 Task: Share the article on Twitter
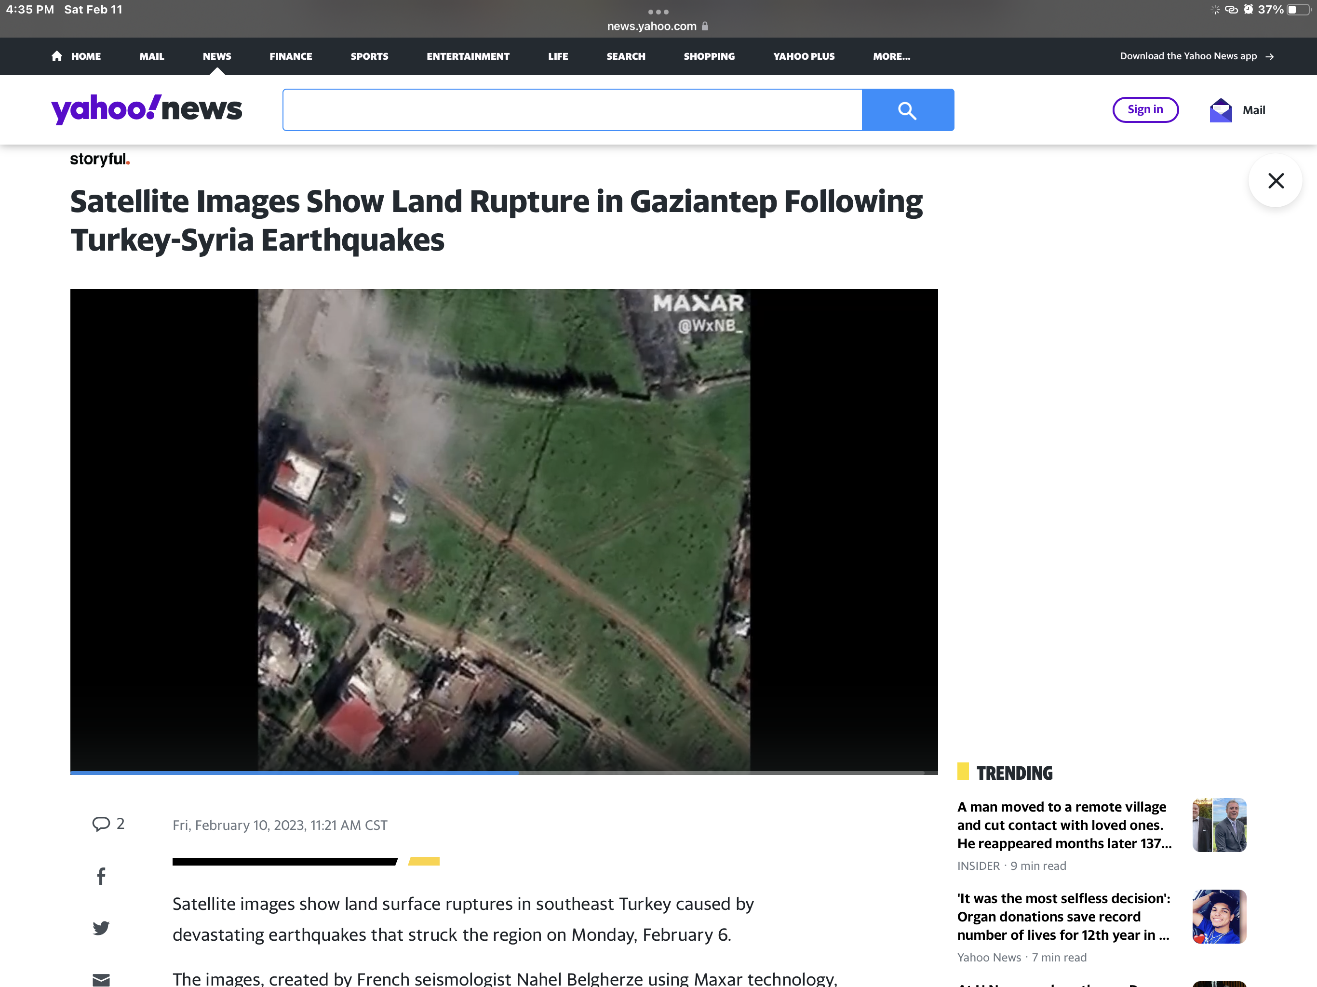101,927
